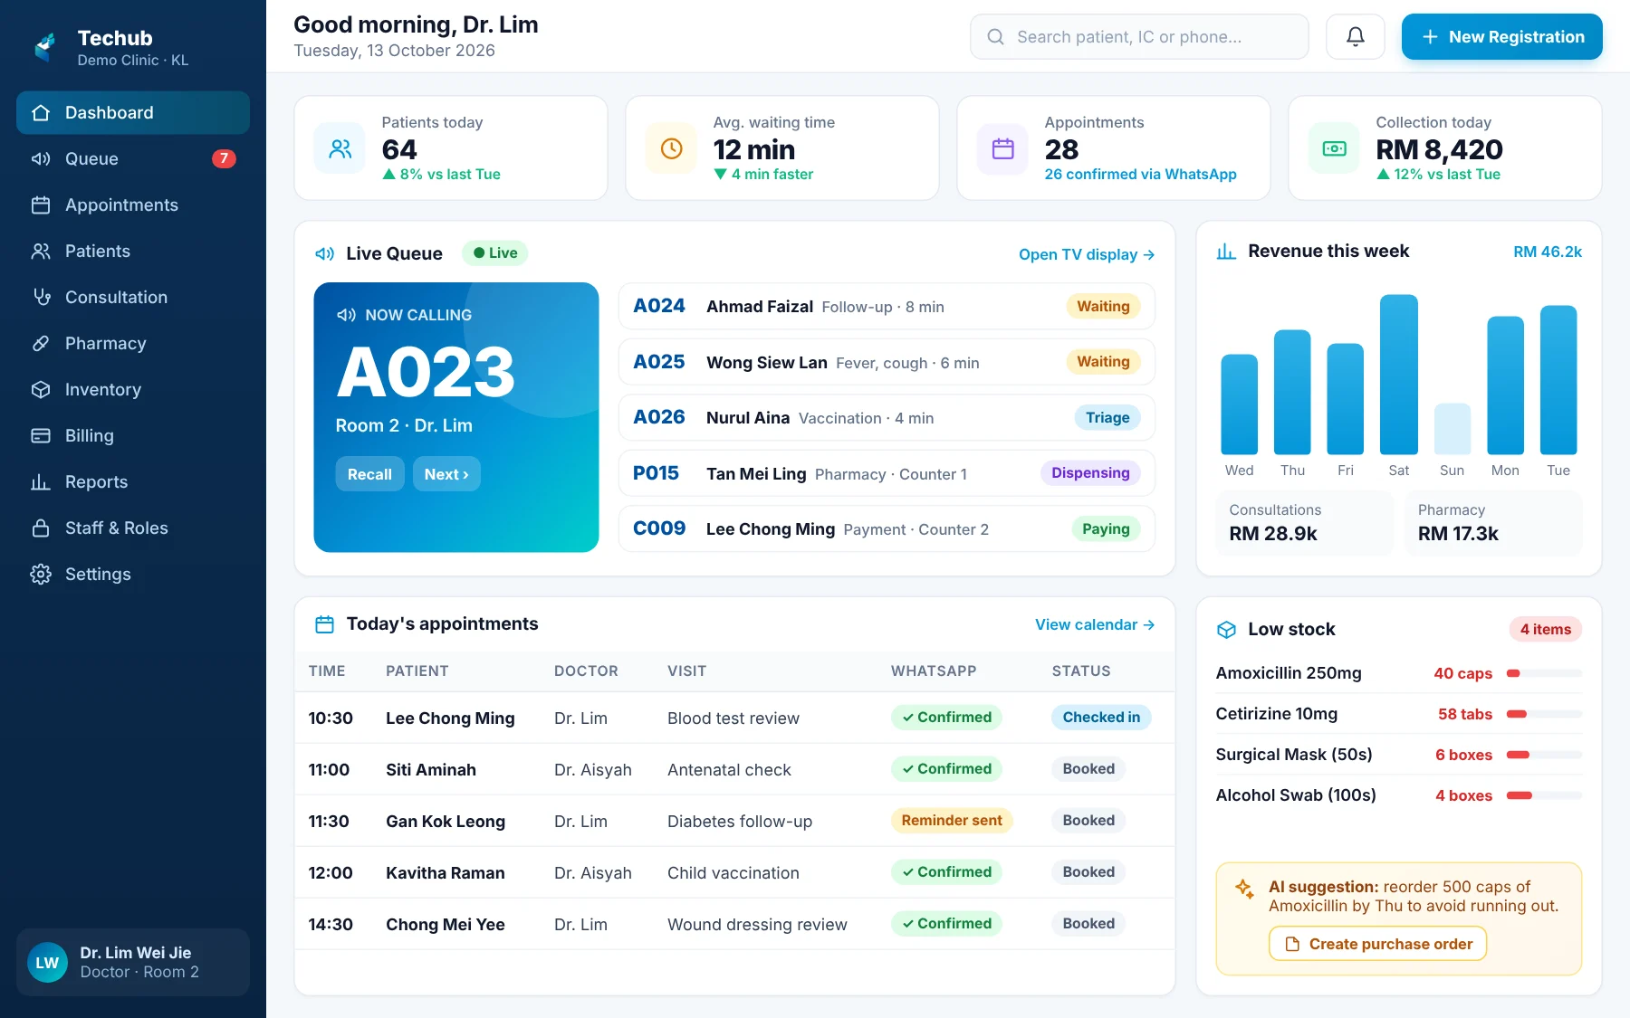Open Settings from the sidebar
The image size is (1630, 1018).
click(133, 575)
